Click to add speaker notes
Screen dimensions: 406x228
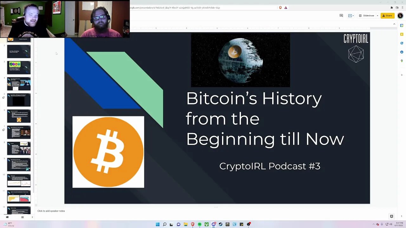pos(51,211)
